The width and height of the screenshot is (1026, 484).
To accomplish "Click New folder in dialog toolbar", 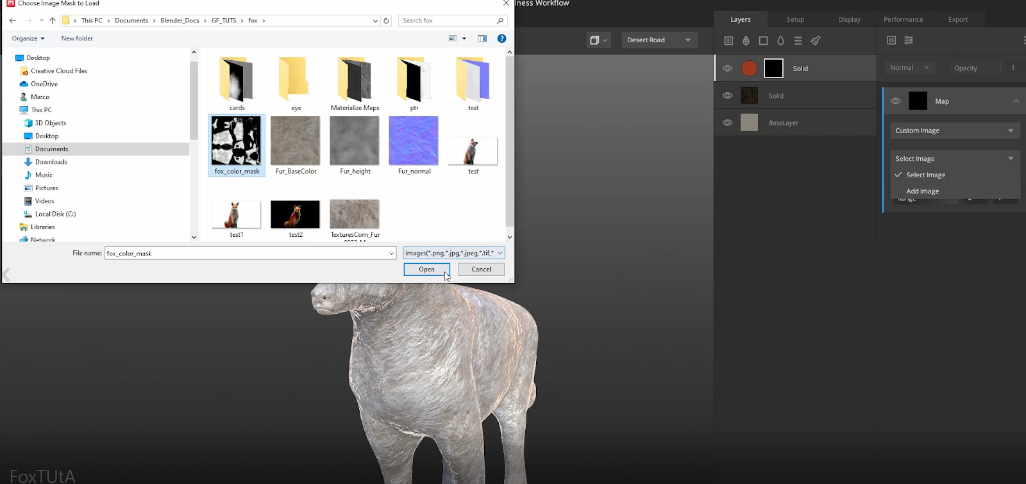I will (x=77, y=38).
